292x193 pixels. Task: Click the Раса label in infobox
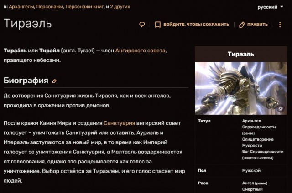point(203,183)
